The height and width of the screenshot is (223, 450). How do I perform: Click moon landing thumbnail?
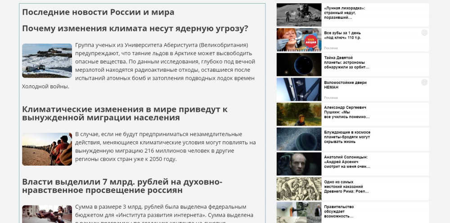[x=299, y=15]
